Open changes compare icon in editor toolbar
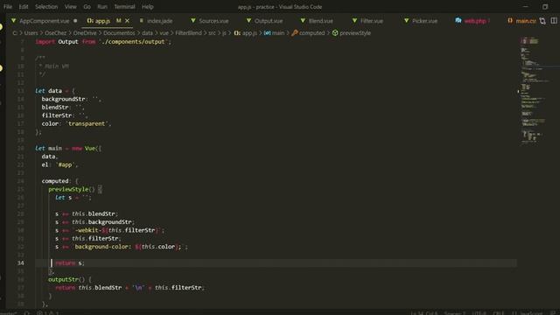The width and height of the screenshot is (560, 315). 542,21
